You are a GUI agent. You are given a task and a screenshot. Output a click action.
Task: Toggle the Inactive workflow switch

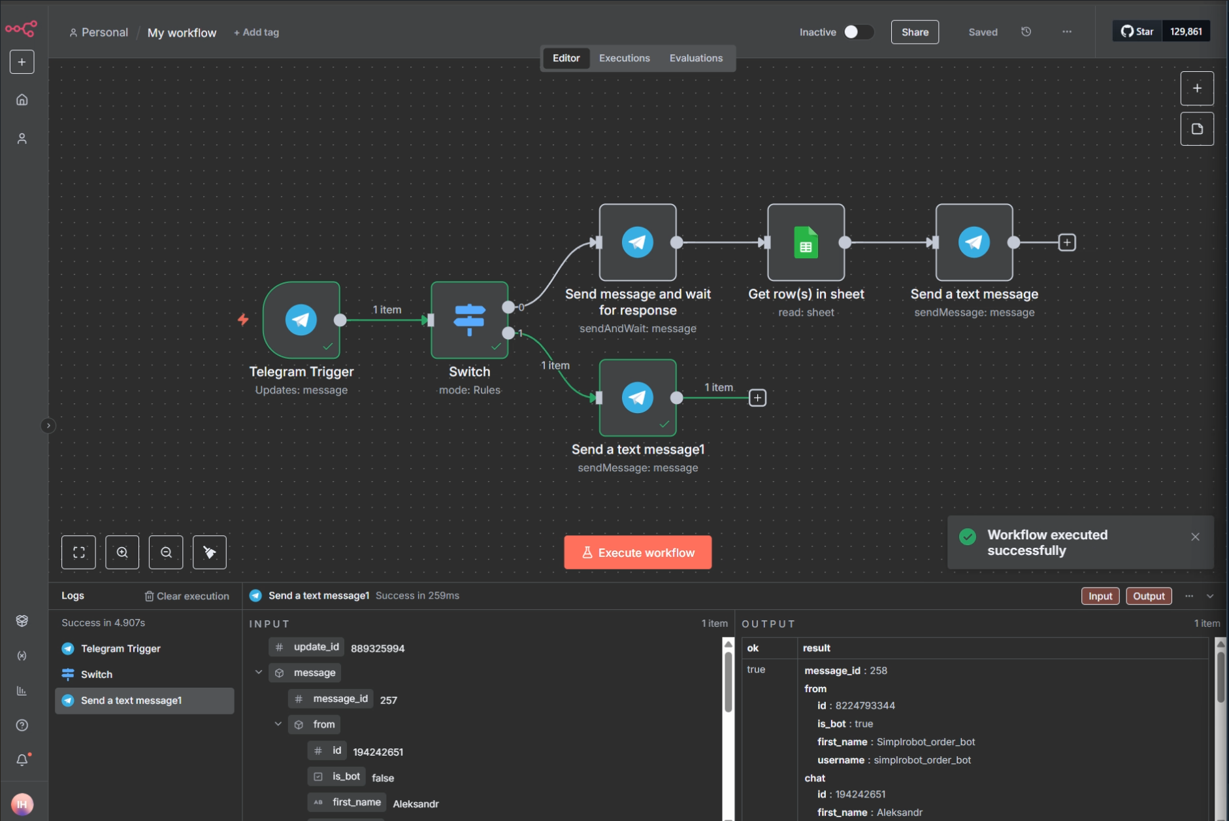click(x=858, y=32)
